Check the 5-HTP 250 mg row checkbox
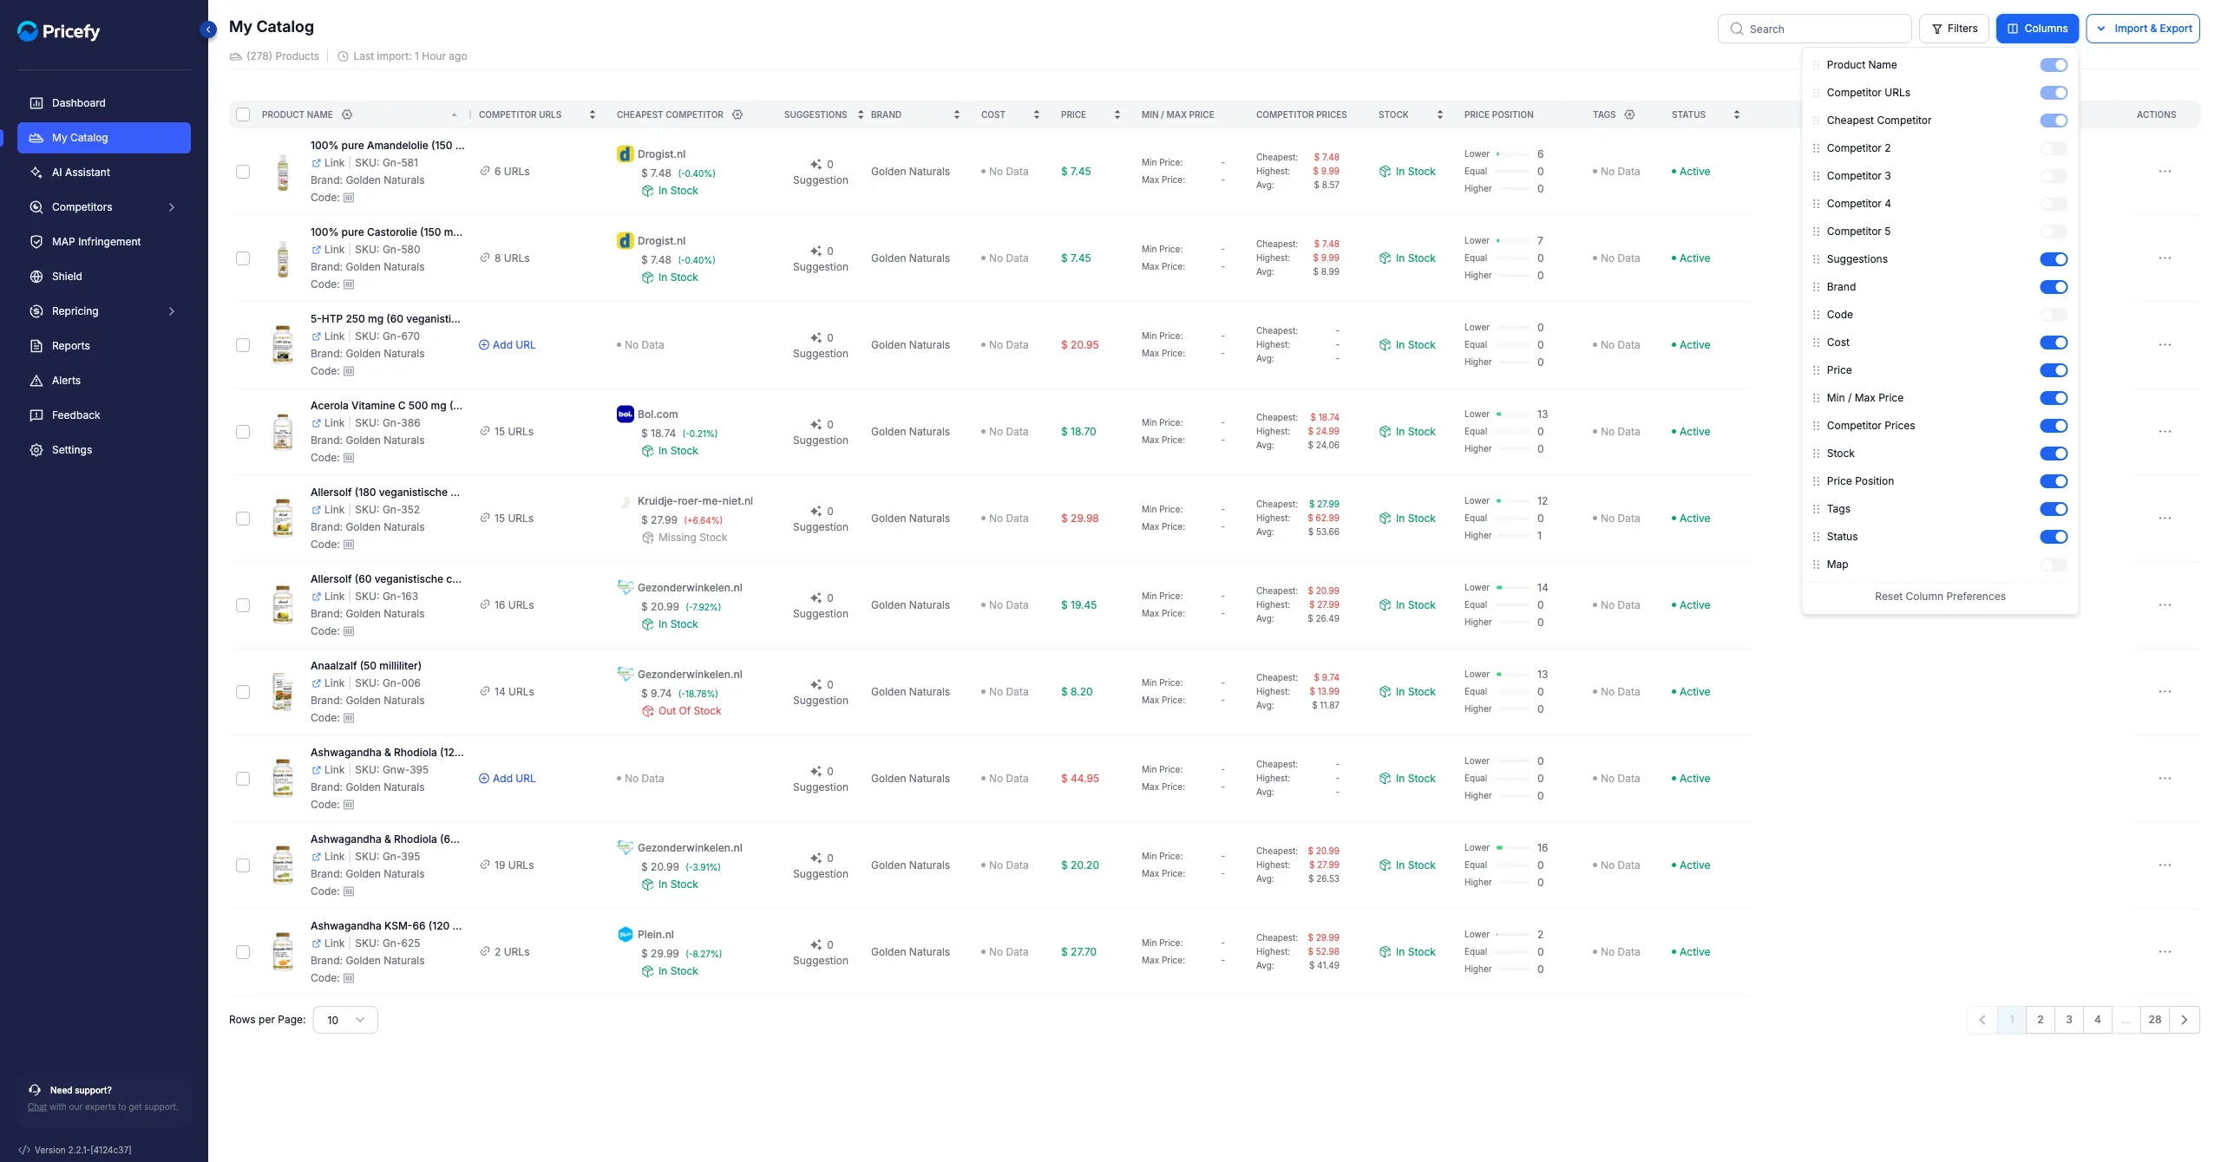The width and height of the screenshot is (2221, 1162). (x=243, y=345)
